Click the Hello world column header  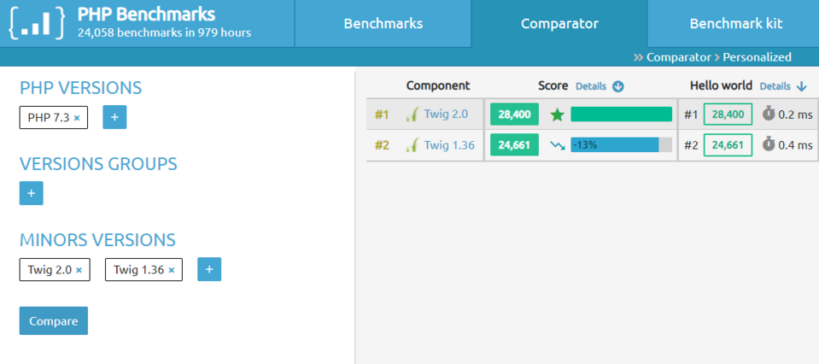pyautogui.click(x=722, y=85)
